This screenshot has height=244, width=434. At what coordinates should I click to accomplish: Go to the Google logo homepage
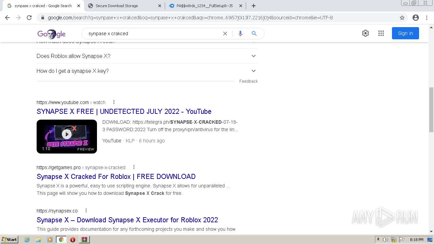(x=52, y=34)
